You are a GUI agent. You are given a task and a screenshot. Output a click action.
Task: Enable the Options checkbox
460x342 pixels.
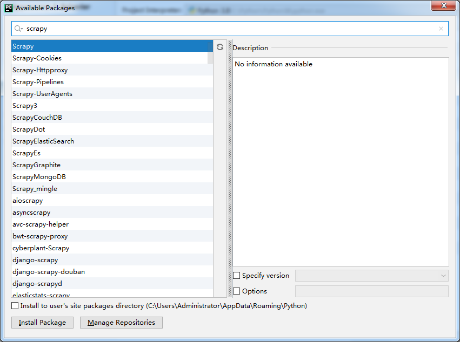pos(236,291)
